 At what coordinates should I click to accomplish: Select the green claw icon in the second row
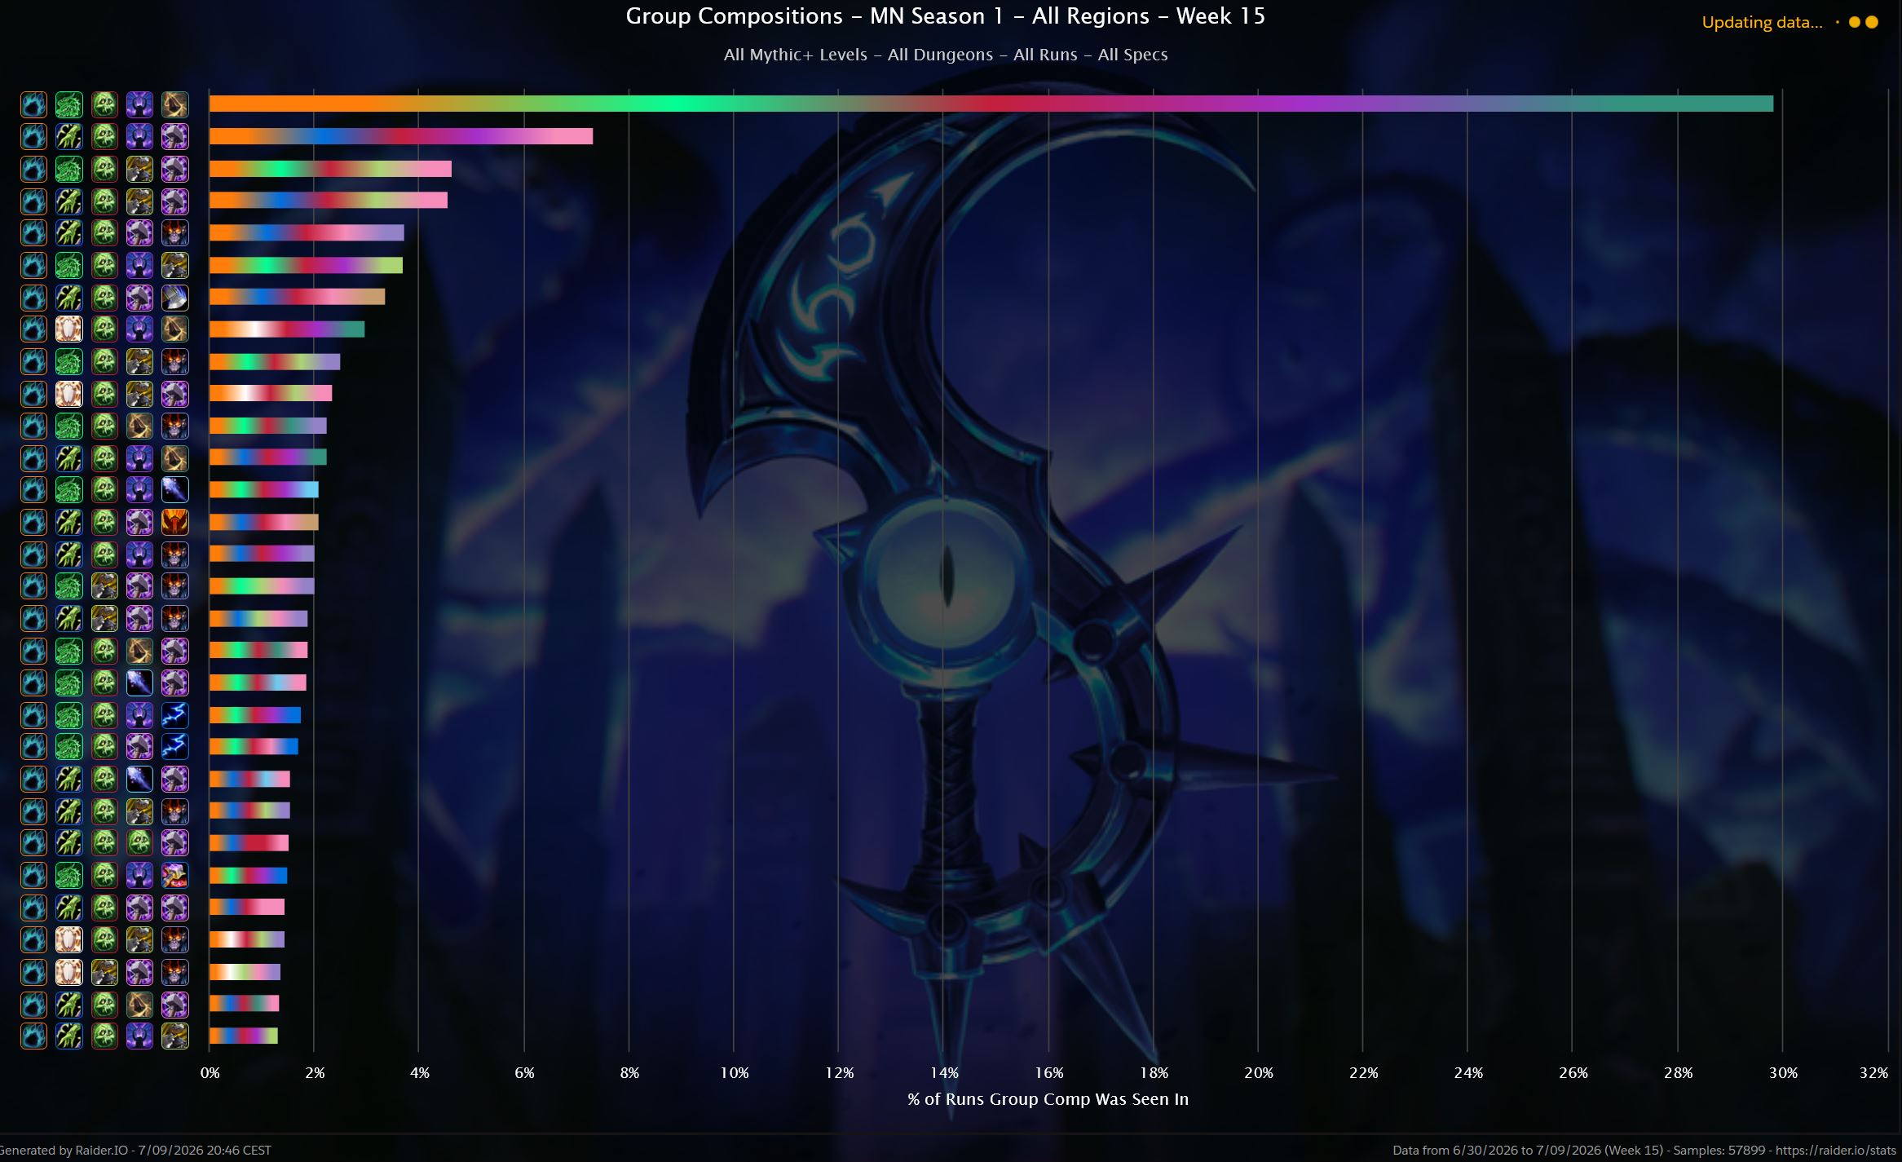pos(69,136)
